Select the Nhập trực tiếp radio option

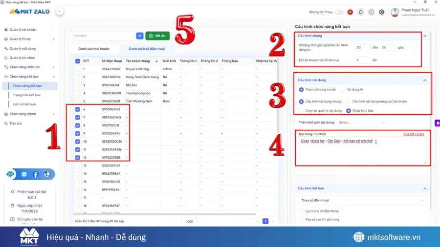pos(349,111)
